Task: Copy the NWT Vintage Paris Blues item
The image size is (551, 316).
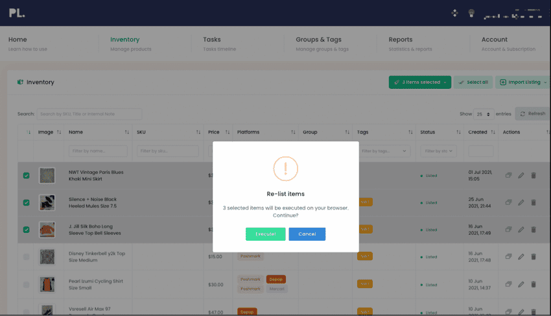Action: pos(508,175)
